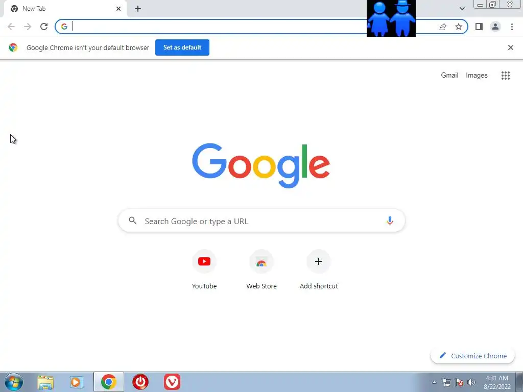The image size is (523, 392).
Task: Open Vivaldi browser from the taskbar
Action: click(172, 382)
